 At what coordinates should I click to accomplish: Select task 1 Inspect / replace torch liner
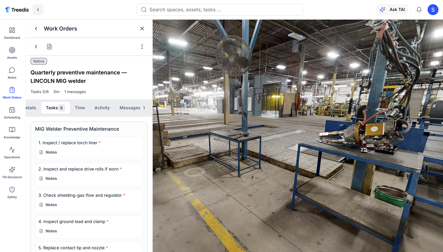(89, 148)
